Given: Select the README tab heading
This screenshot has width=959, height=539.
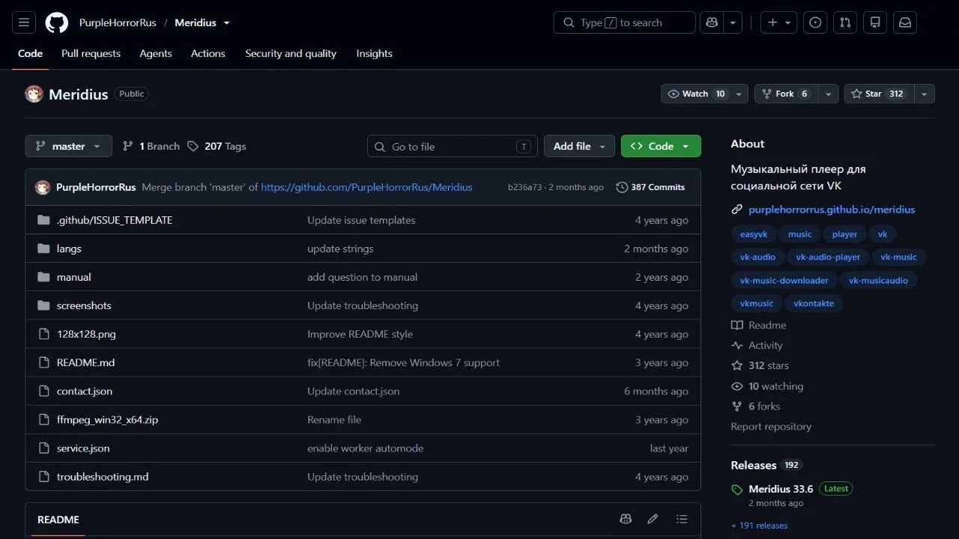Looking at the screenshot, I should point(58,520).
